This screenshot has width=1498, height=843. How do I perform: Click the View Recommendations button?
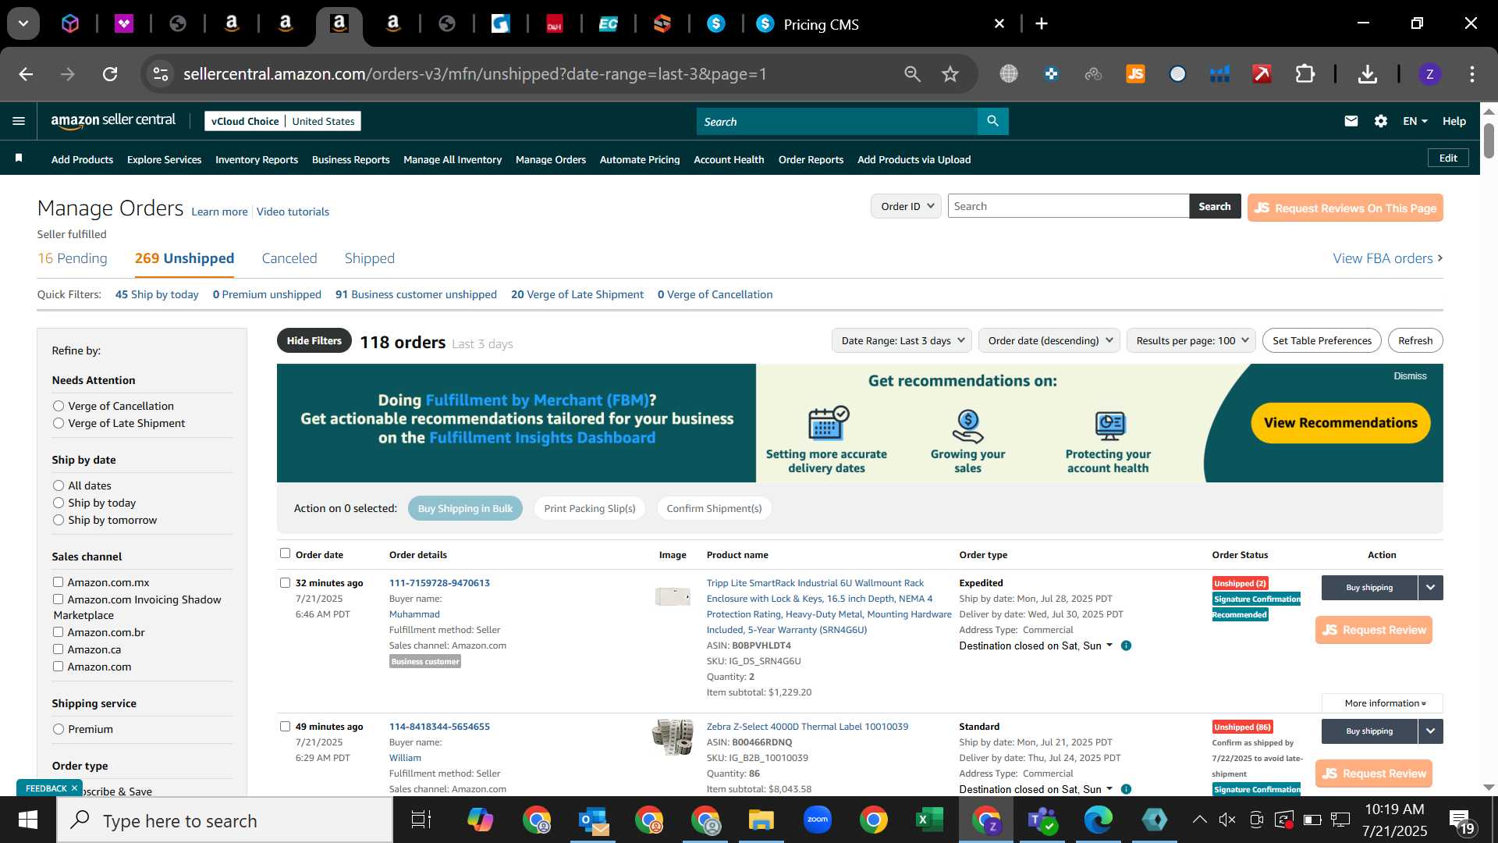[x=1341, y=422]
